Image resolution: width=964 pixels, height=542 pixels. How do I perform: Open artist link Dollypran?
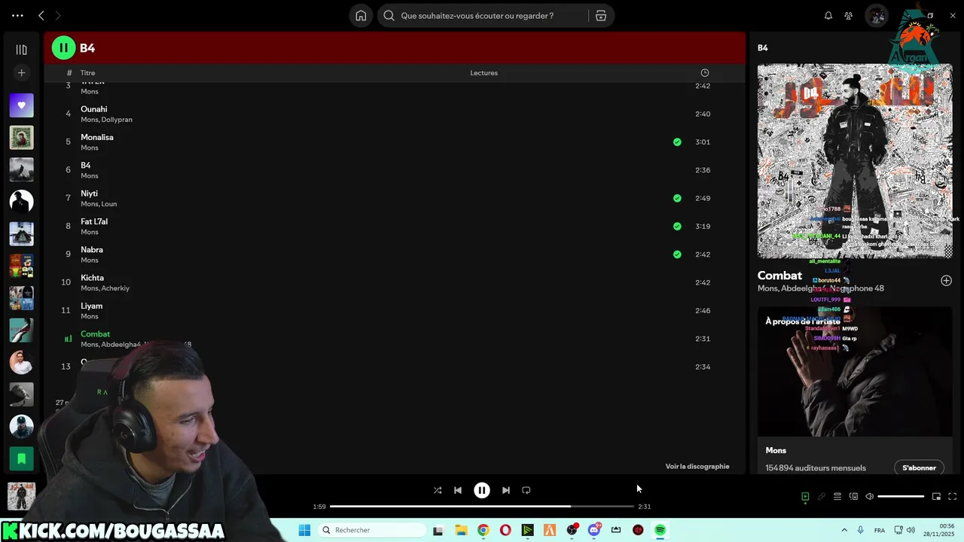117,120
